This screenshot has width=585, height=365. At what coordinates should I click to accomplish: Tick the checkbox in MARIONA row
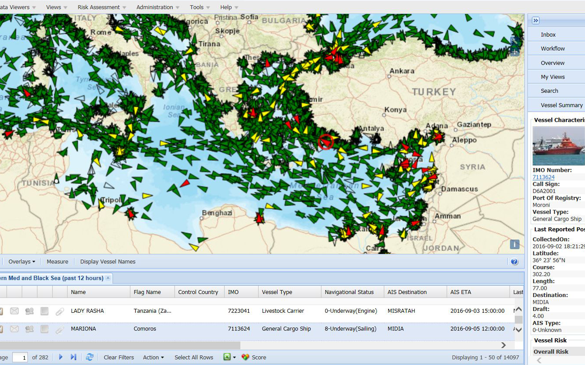click(x=44, y=329)
